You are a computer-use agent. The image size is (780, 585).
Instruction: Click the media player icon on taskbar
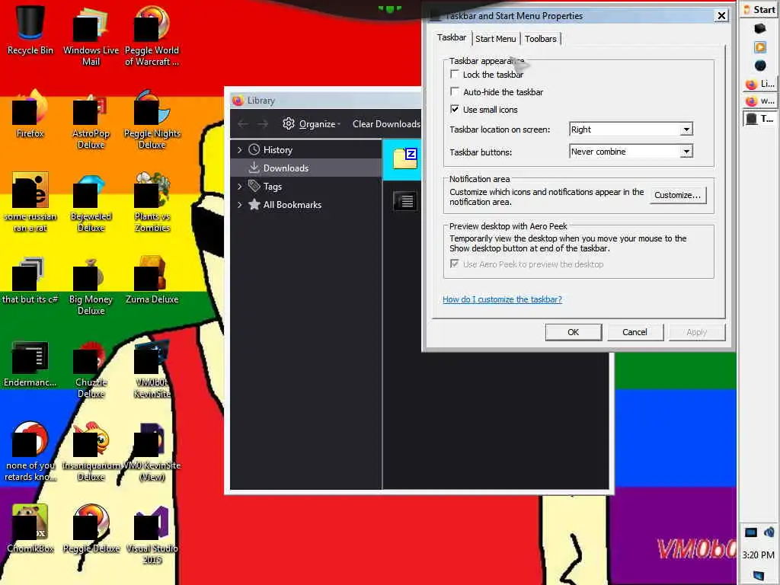[x=759, y=47]
